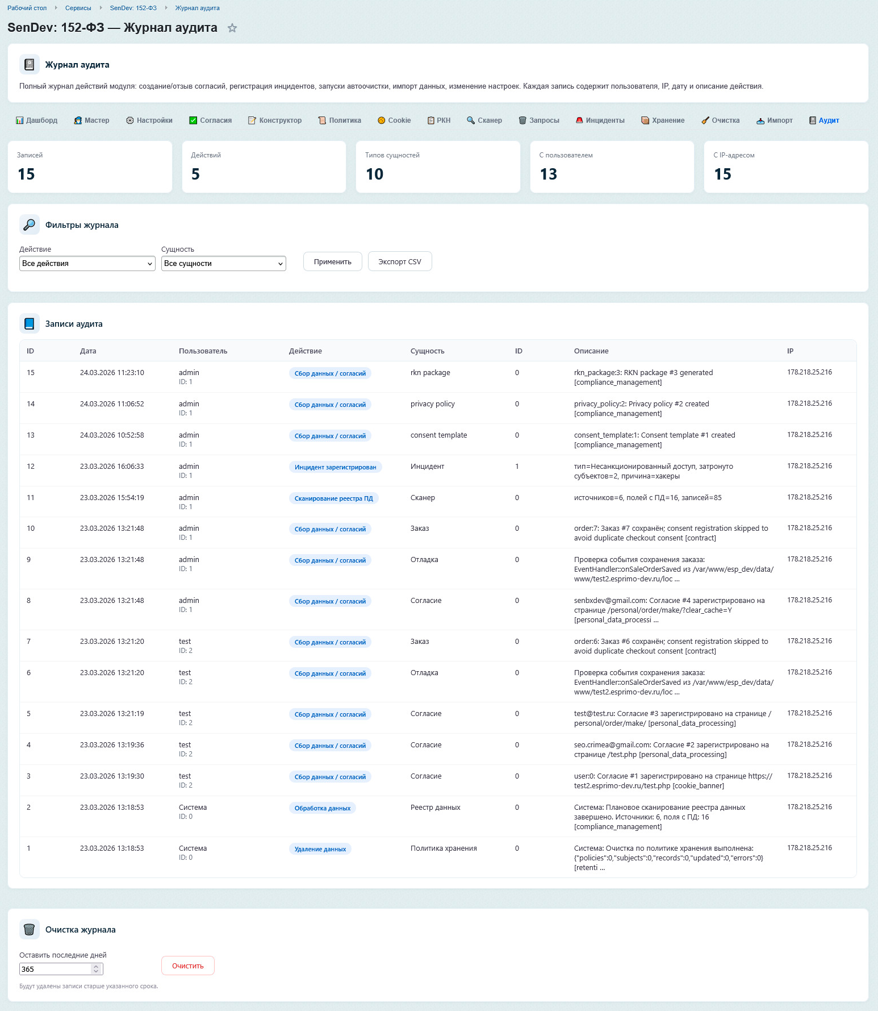Switch to the Очистка tab
Viewport: 878px width, 1011px height.
pyautogui.click(x=720, y=120)
